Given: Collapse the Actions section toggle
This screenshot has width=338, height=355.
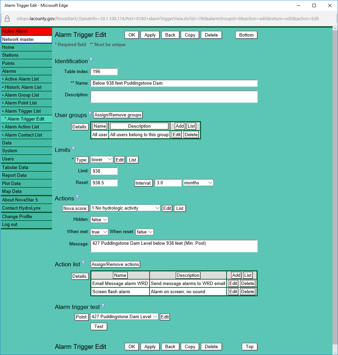Looking at the screenshot, I should [x=77, y=197].
